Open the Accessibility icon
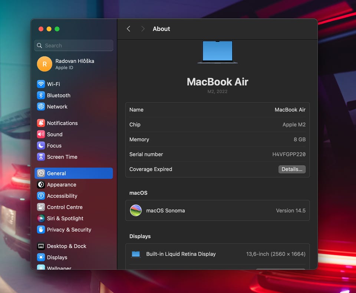The width and height of the screenshot is (356, 293). pyautogui.click(x=41, y=196)
